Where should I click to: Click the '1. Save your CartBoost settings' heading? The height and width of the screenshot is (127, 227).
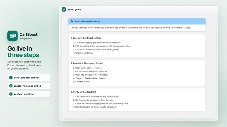[86, 38]
